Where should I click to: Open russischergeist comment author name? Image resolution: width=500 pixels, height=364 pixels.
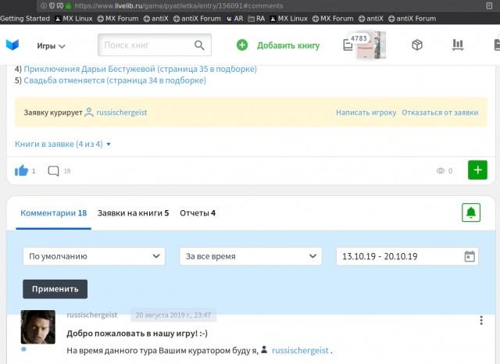[92, 315]
